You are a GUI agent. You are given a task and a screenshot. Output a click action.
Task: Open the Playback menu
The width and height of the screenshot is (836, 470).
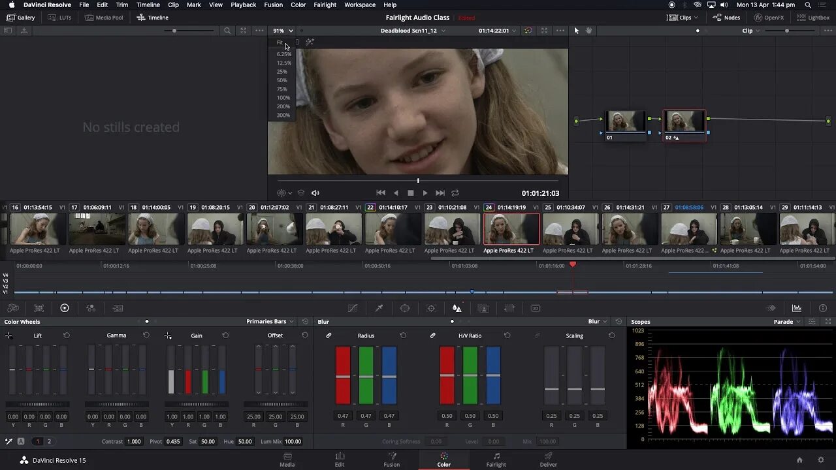tap(243, 5)
